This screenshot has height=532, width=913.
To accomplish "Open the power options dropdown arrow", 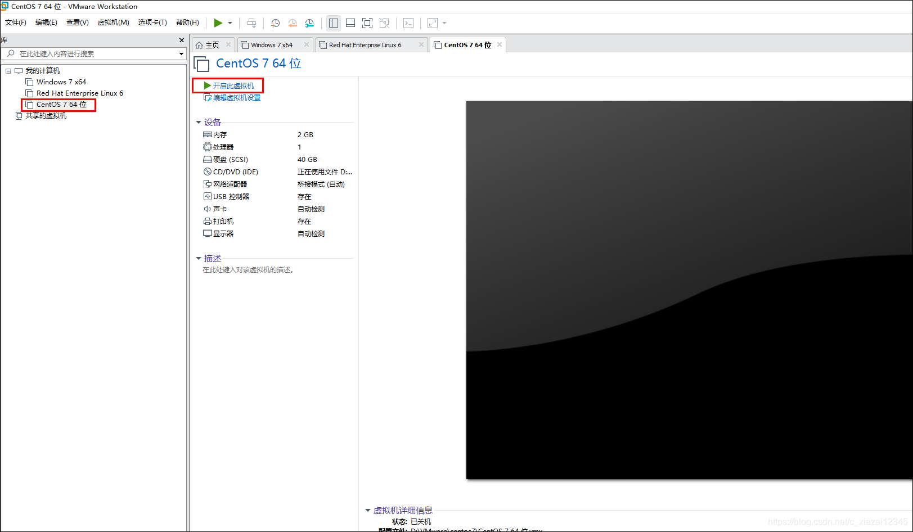I will point(230,23).
